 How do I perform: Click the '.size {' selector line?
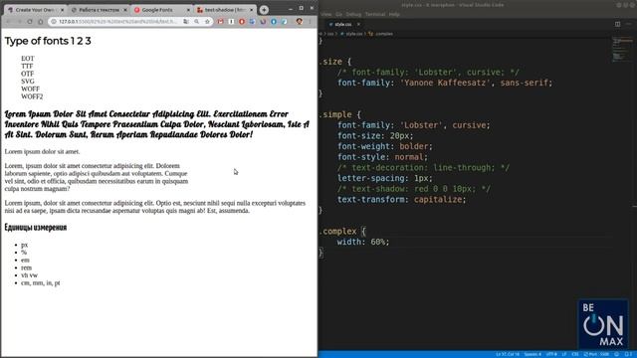335,62
